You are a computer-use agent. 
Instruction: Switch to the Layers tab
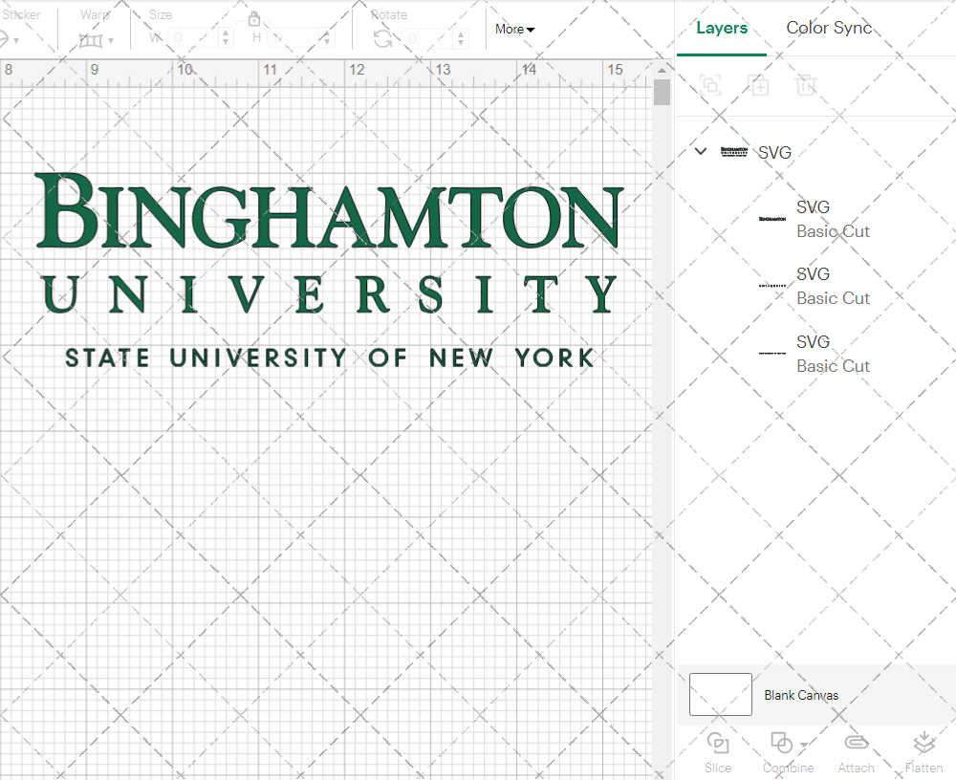pyautogui.click(x=722, y=28)
